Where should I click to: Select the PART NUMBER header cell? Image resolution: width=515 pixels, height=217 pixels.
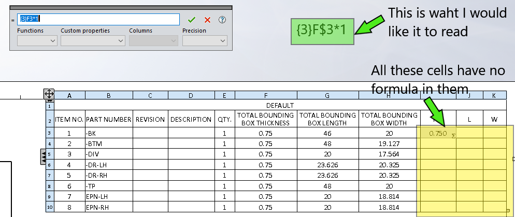point(109,119)
